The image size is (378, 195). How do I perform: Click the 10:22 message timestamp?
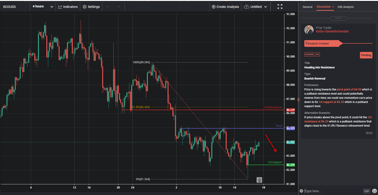click(x=369, y=133)
